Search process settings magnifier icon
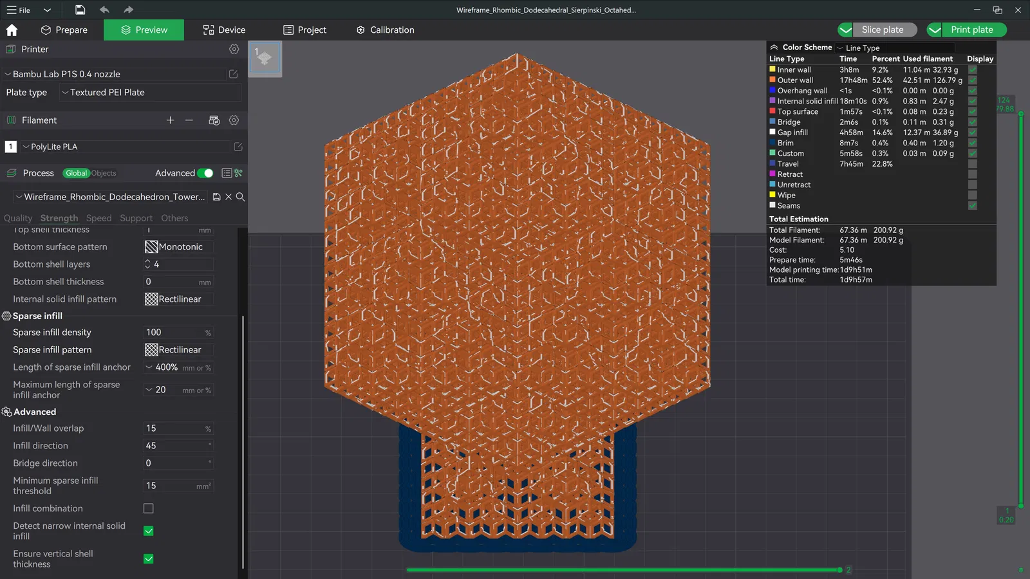1030x579 pixels. point(241,197)
